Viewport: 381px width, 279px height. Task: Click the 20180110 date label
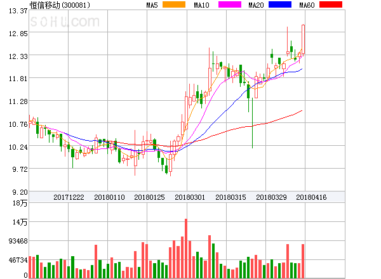pyautogui.click(x=109, y=197)
